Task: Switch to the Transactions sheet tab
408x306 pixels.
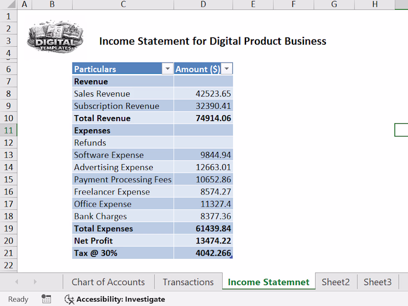Action: point(188,282)
